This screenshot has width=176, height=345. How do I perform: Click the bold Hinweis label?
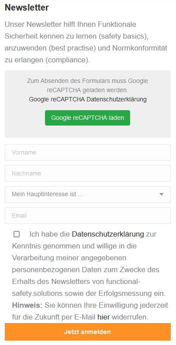(27, 305)
